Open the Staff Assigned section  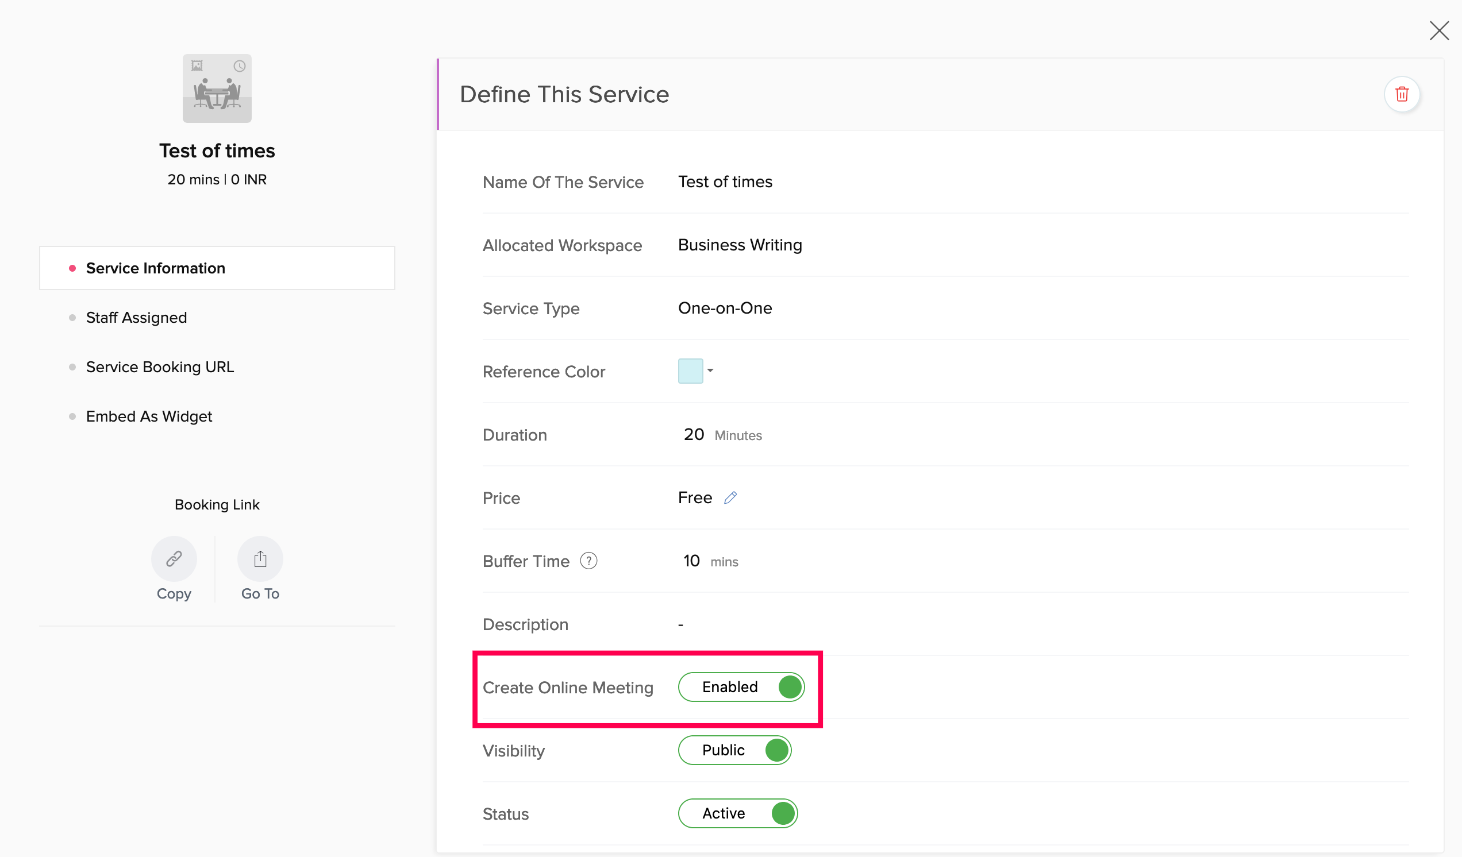coord(136,317)
